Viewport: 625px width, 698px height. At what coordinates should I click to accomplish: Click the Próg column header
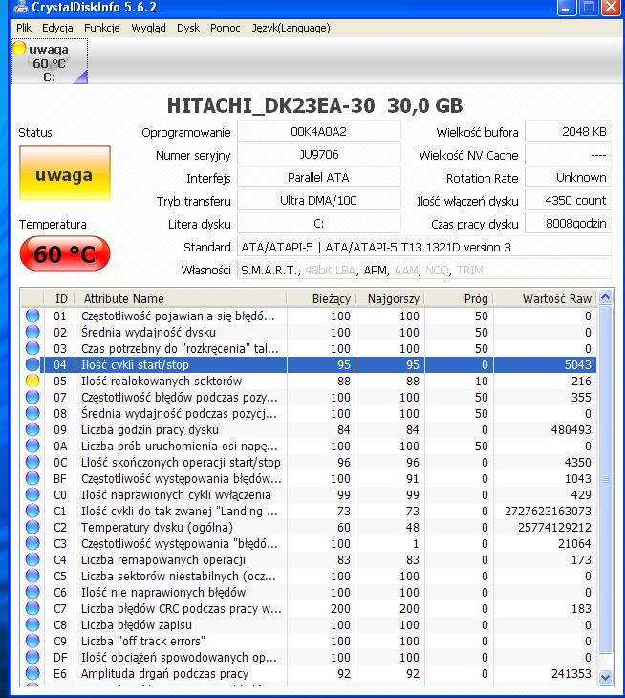(x=459, y=298)
